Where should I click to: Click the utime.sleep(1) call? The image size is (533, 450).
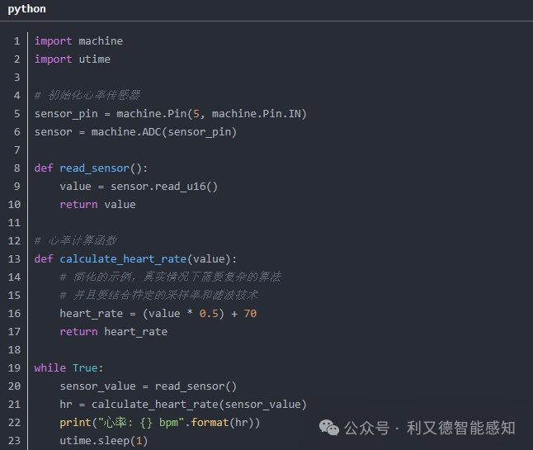[x=104, y=441]
